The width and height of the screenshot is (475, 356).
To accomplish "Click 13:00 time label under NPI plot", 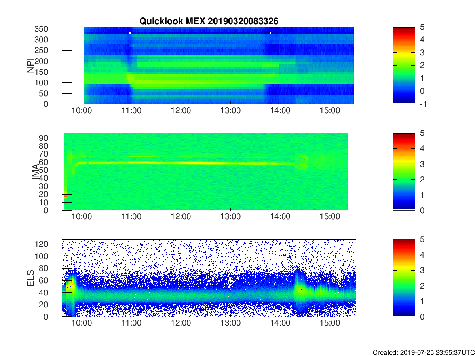I will pos(231,110).
